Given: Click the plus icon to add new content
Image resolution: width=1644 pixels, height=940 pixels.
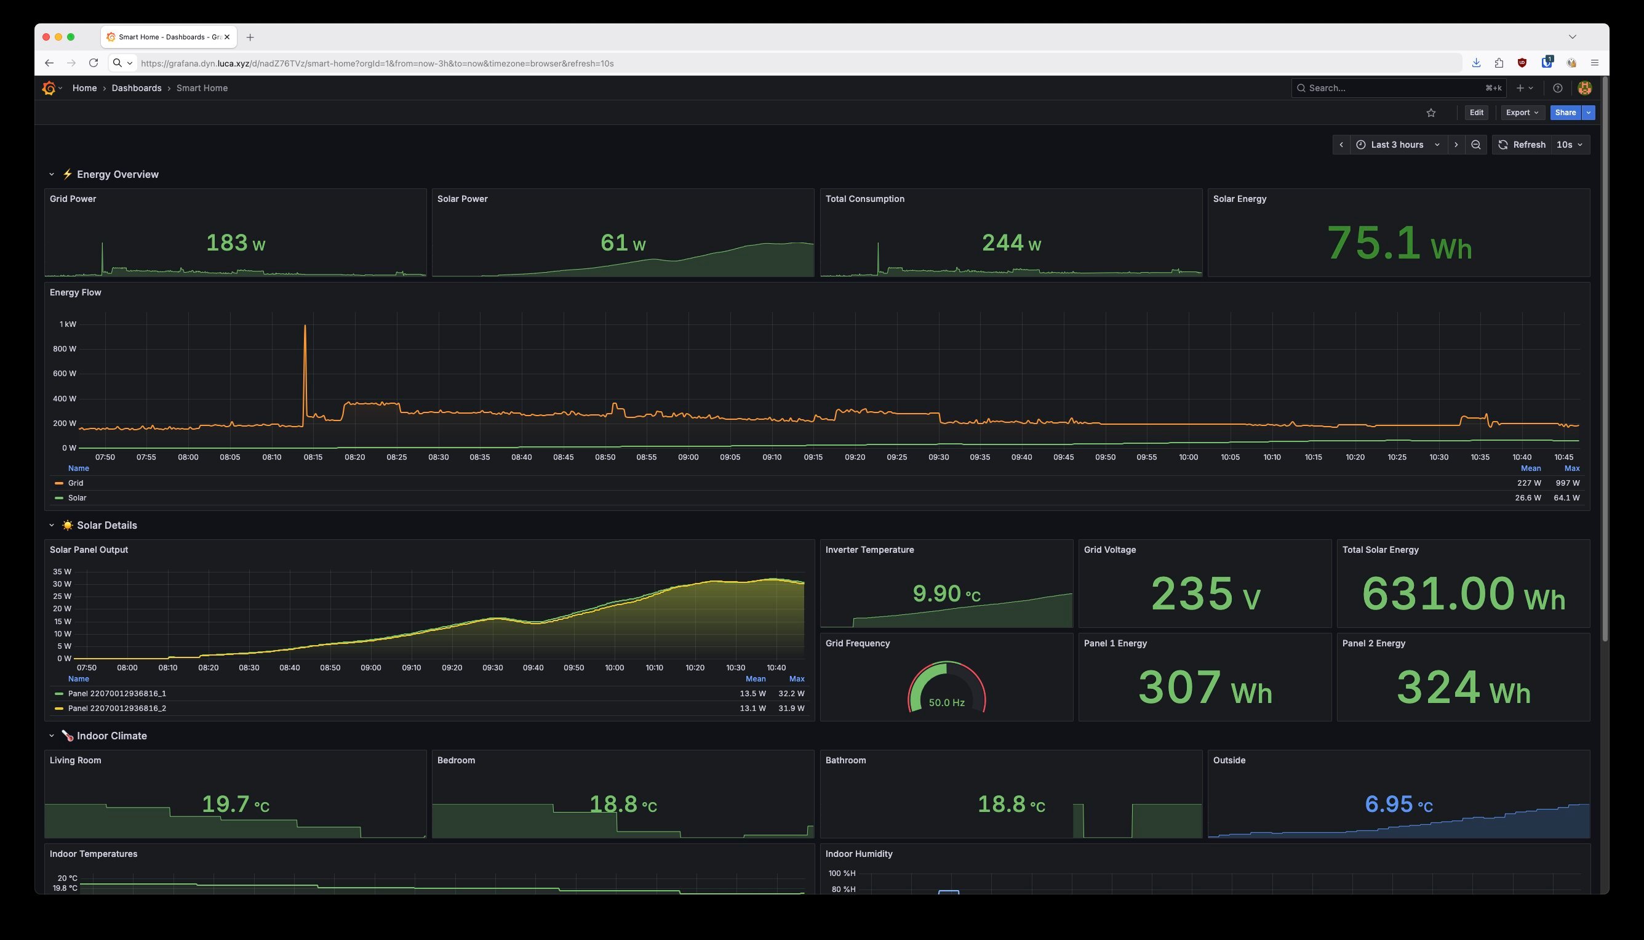Looking at the screenshot, I should click(x=1521, y=88).
